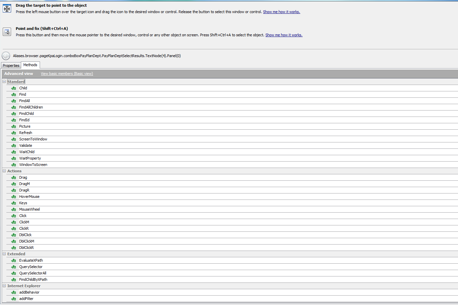Click the icon next to the EvaluateXPath method
The width and height of the screenshot is (458, 305).
[x=13, y=260]
